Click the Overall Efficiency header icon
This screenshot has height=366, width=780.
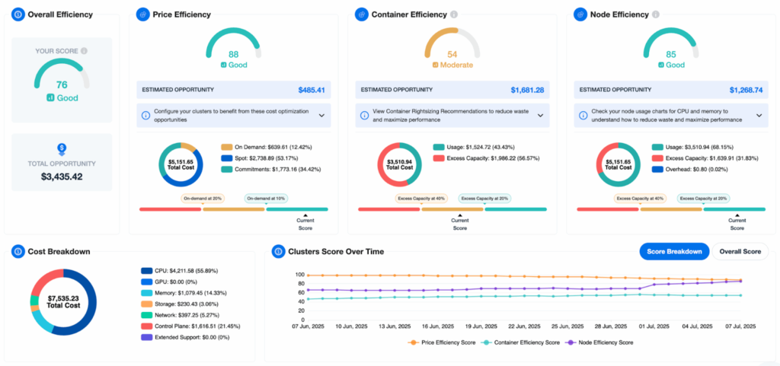point(18,14)
